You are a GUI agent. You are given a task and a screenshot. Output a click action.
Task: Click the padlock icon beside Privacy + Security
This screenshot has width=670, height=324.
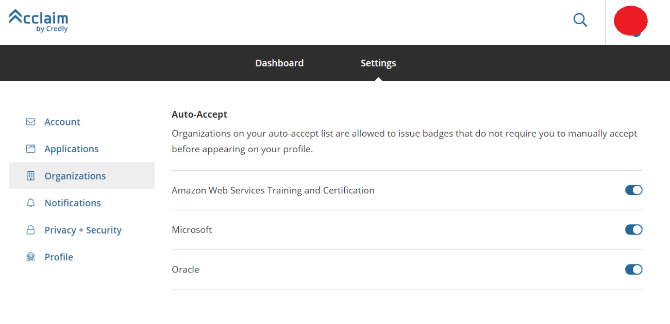click(31, 230)
